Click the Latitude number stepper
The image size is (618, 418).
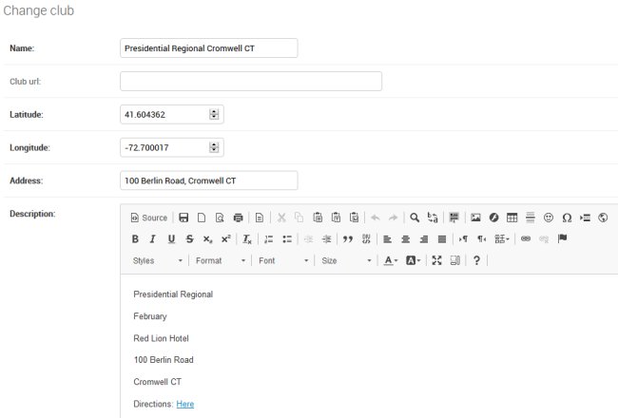[214, 114]
